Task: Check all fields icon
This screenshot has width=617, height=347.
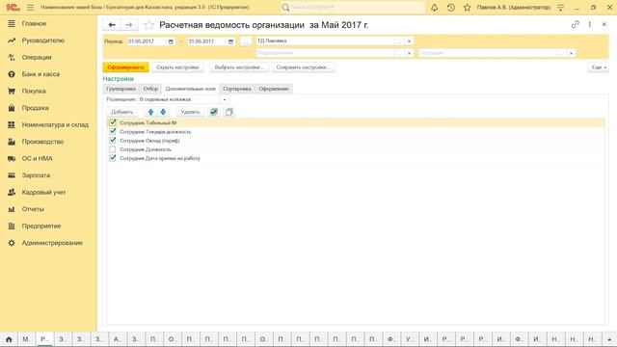Action: (214, 112)
